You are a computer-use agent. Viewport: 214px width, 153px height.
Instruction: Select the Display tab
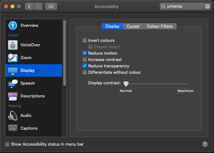tap(112, 26)
